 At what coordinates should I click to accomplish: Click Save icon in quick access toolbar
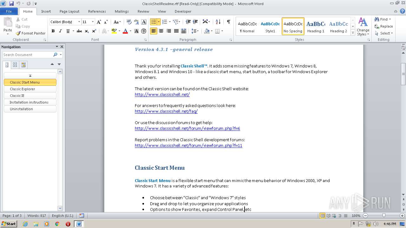(11, 4)
